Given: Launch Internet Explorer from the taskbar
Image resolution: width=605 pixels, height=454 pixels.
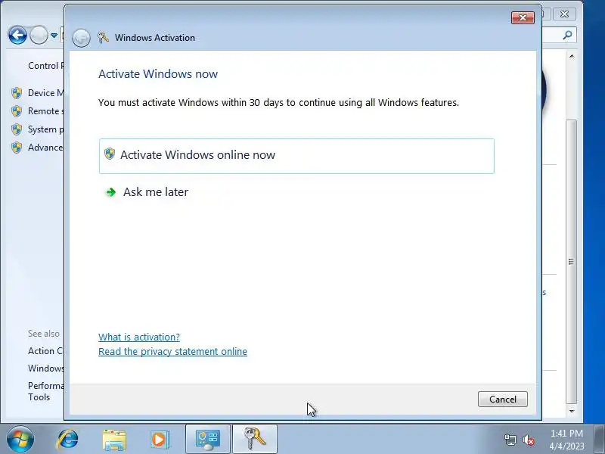Looking at the screenshot, I should (68, 439).
